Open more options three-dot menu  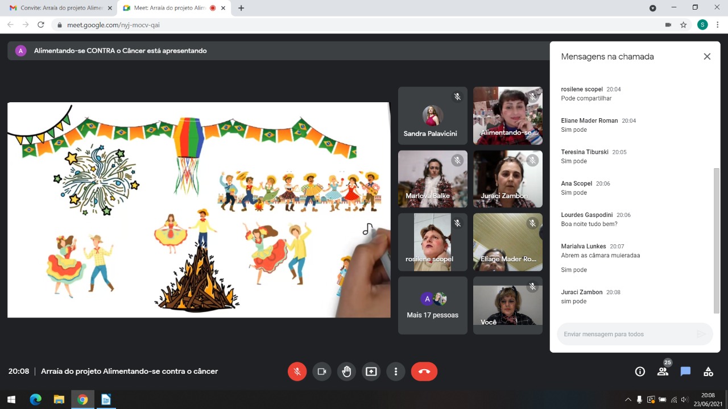pyautogui.click(x=395, y=372)
